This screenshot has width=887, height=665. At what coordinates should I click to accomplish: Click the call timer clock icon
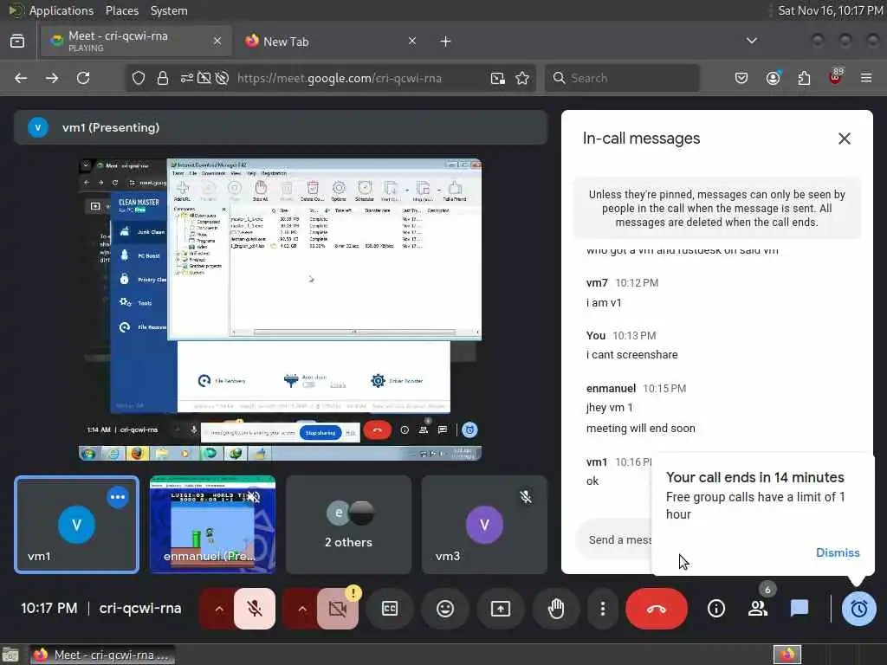(858, 609)
